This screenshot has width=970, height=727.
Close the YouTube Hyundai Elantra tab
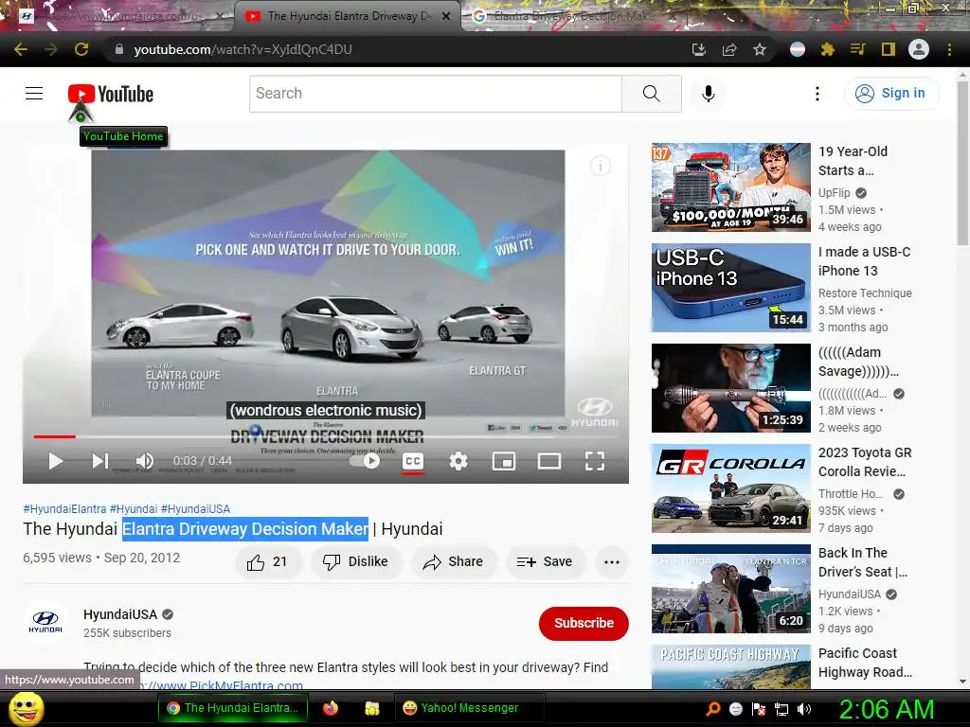click(x=446, y=17)
